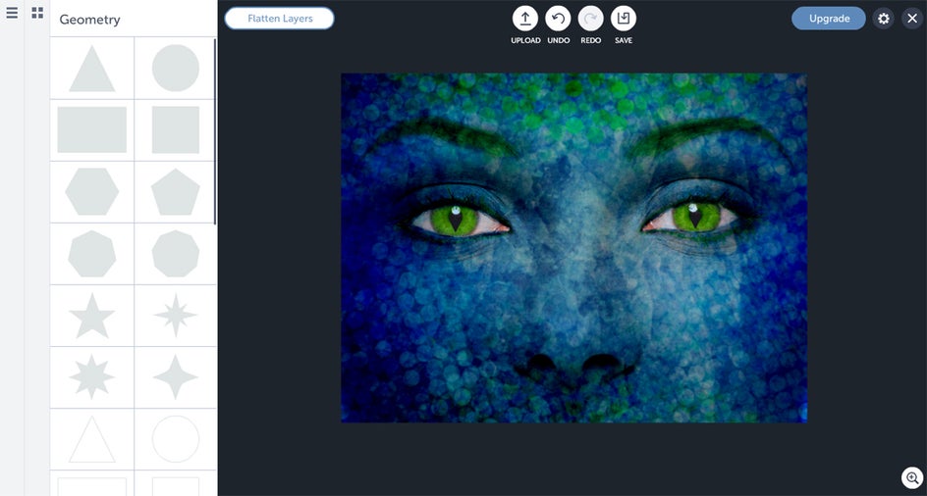
Task: Open the hamburger menu icon
Action: click(12, 13)
